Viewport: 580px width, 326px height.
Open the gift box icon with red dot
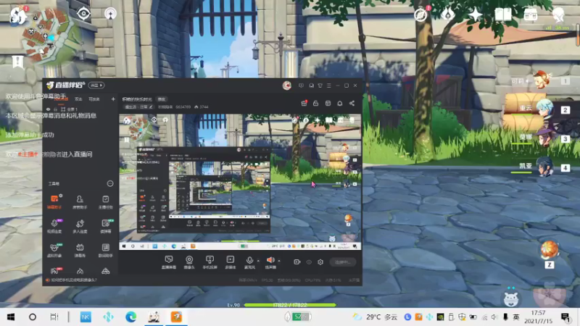click(304, 103)
